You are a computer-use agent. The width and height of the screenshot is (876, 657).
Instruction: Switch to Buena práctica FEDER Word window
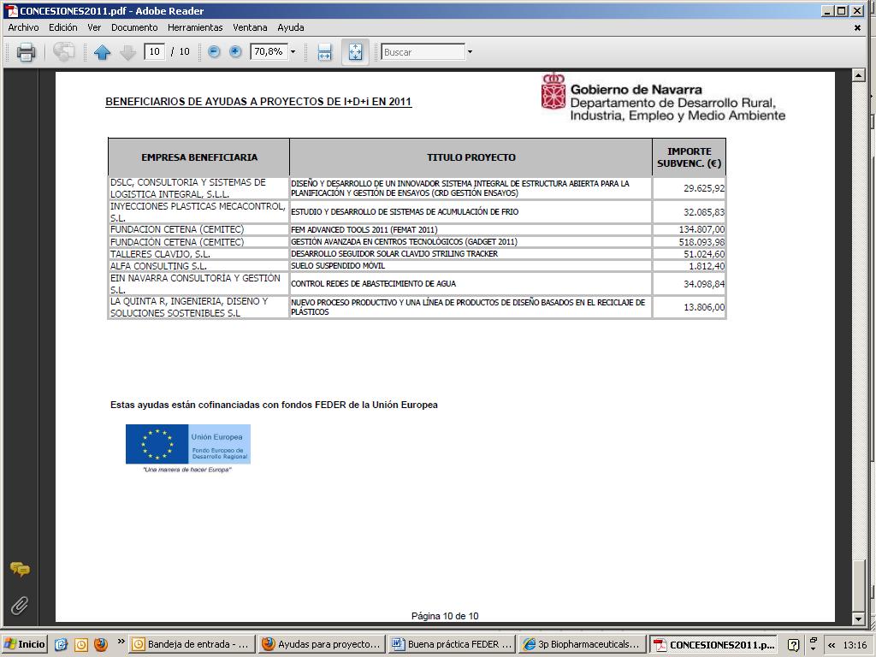(452, 644)
